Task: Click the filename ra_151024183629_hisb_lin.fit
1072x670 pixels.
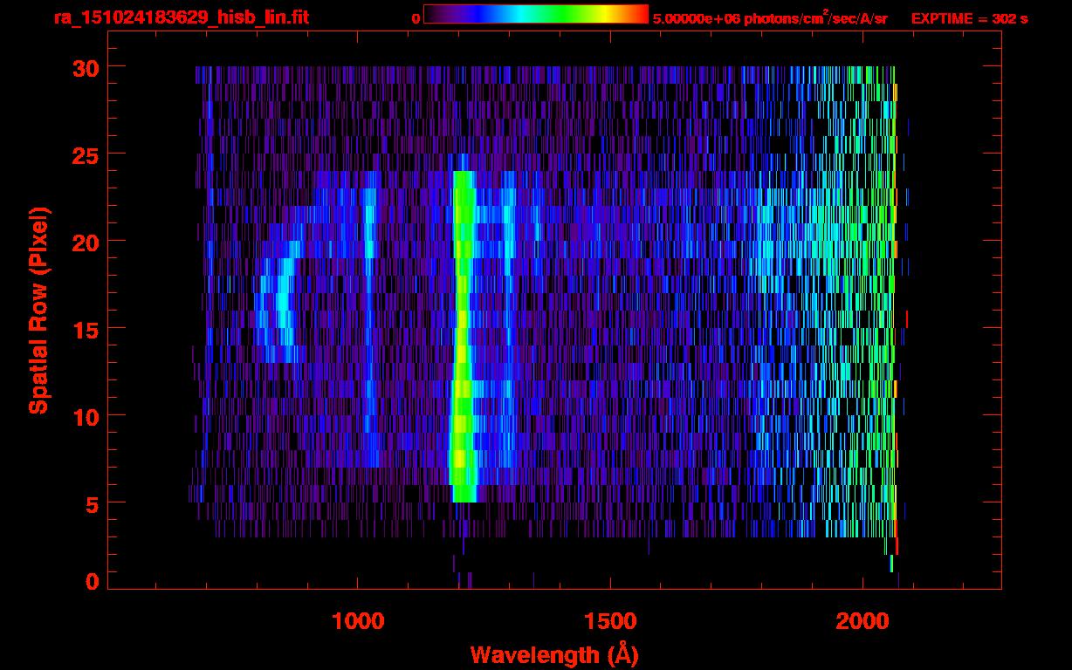Action: 181,17
